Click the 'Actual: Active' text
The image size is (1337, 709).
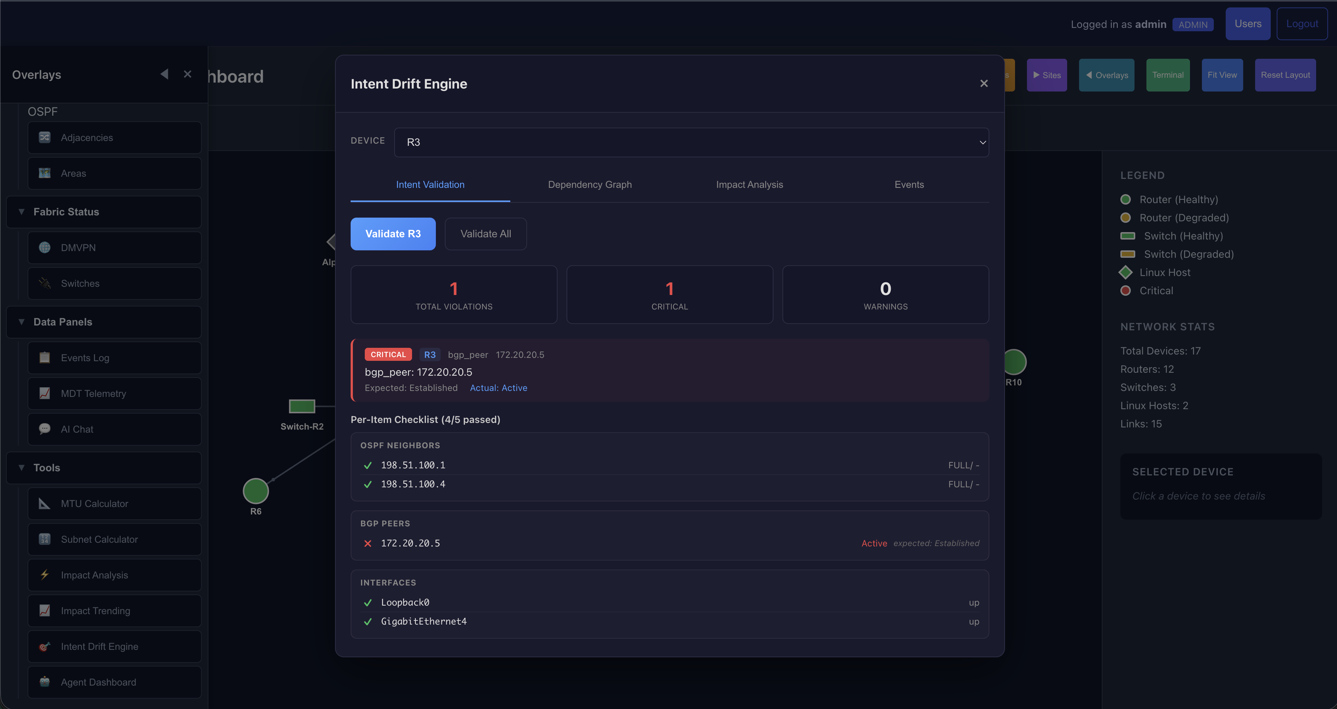(x=498, y=388)
